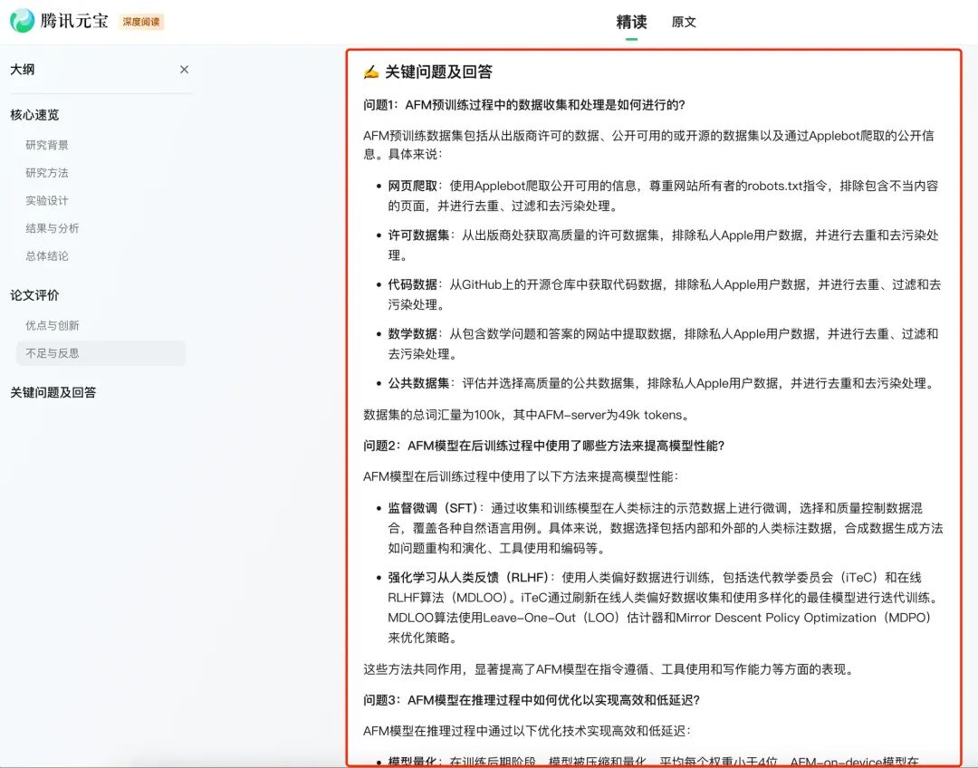Click the writing hand emoji beside the heading
This screenshot has height=768, width=978.
[371, 72]
